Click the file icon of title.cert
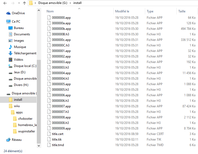Image resolution: width=198 pixels, height=154 pixels. point(49,134)
